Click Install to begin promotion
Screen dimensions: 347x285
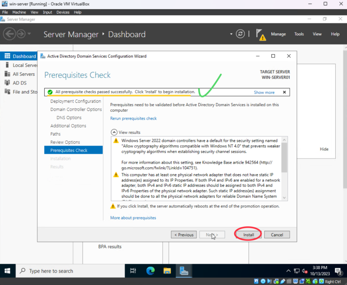pyautogui.click(x=248, y=235)
